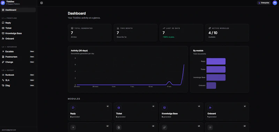This screenshot has width=279, height=132.
Task: Click the SLA pulse icon in sidebar
Action: pyautogui.click(x=3, y=80)
